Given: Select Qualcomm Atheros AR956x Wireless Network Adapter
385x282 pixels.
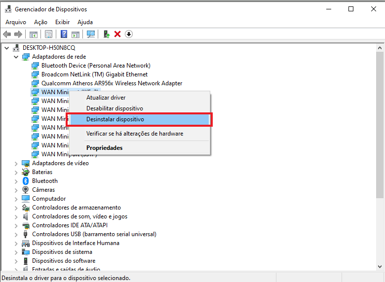Looking at the screenshot, I should coord(112,83).
